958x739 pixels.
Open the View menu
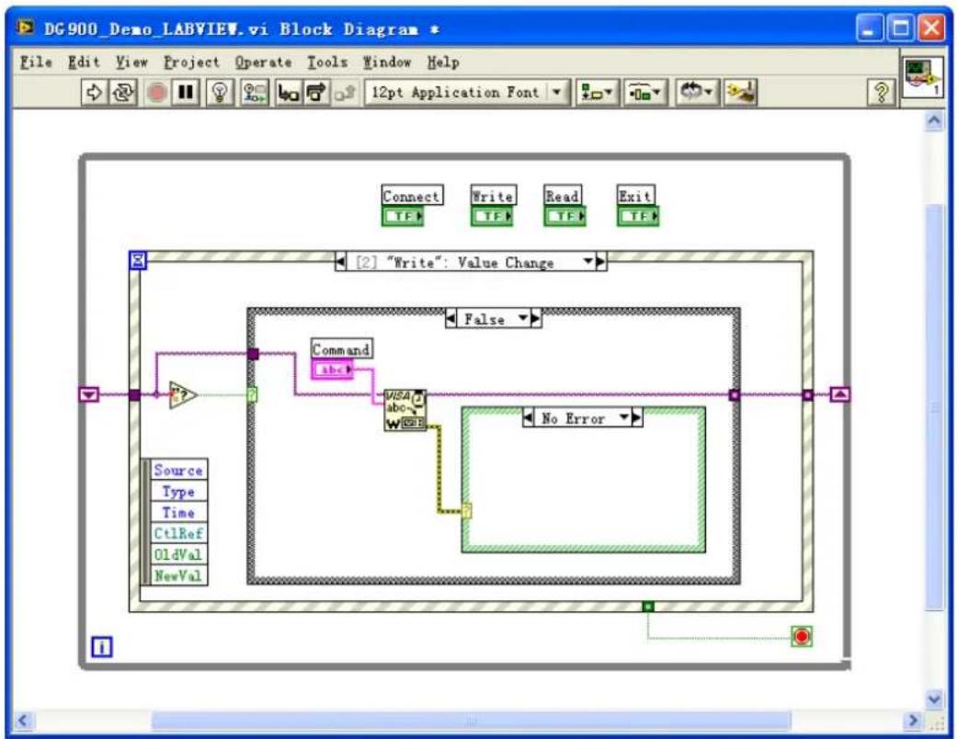[x=132, y=63]
